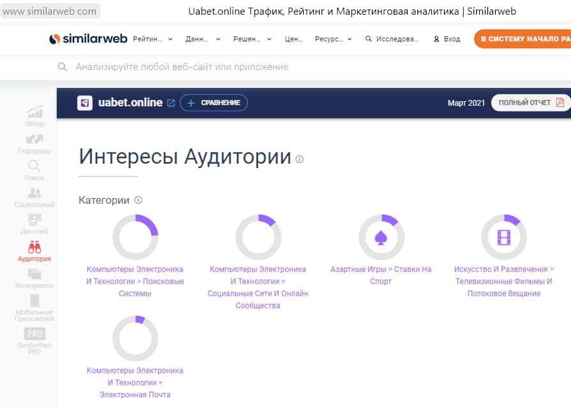Expand the Рейтин... dropdown menu
The height and width of the screenshot is (407, 571).
point(152,39)
